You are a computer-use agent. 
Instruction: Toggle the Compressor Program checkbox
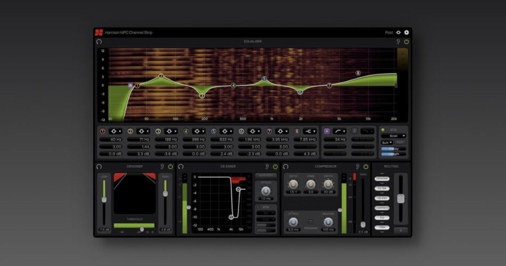pos(311,221)
